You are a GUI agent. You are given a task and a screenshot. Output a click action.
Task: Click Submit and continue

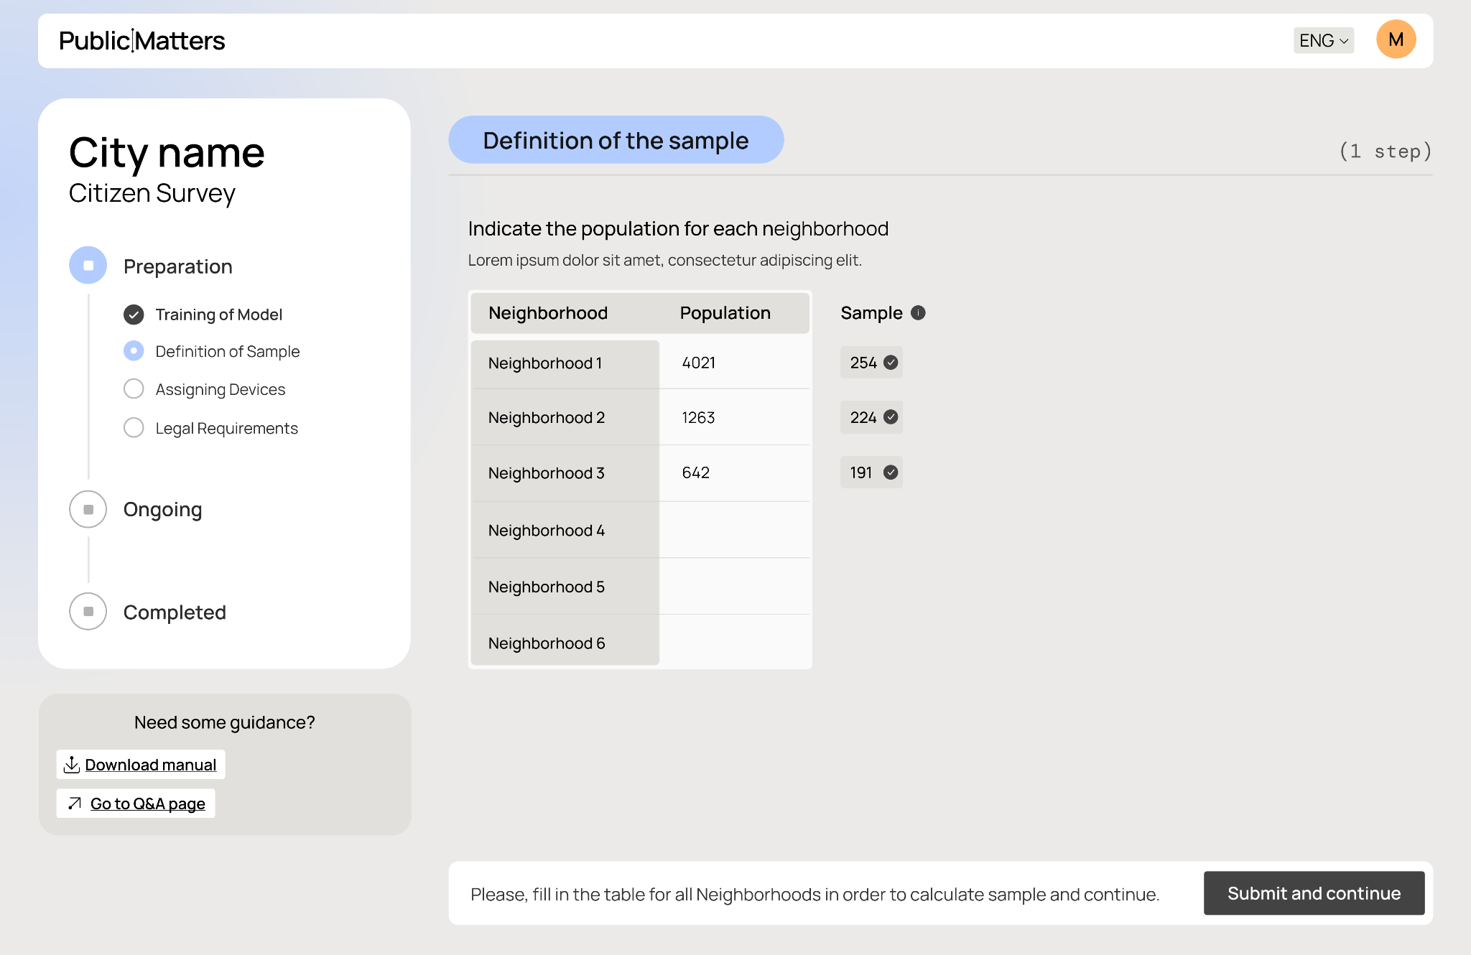pyautogui.click(x=1314, y=893)
